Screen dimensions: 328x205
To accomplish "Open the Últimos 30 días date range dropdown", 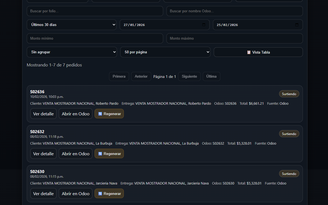I will (x=72, y=25).
